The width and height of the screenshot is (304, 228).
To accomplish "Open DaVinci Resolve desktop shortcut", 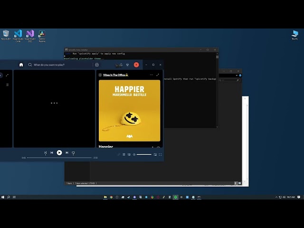I will tap(42, 36).
